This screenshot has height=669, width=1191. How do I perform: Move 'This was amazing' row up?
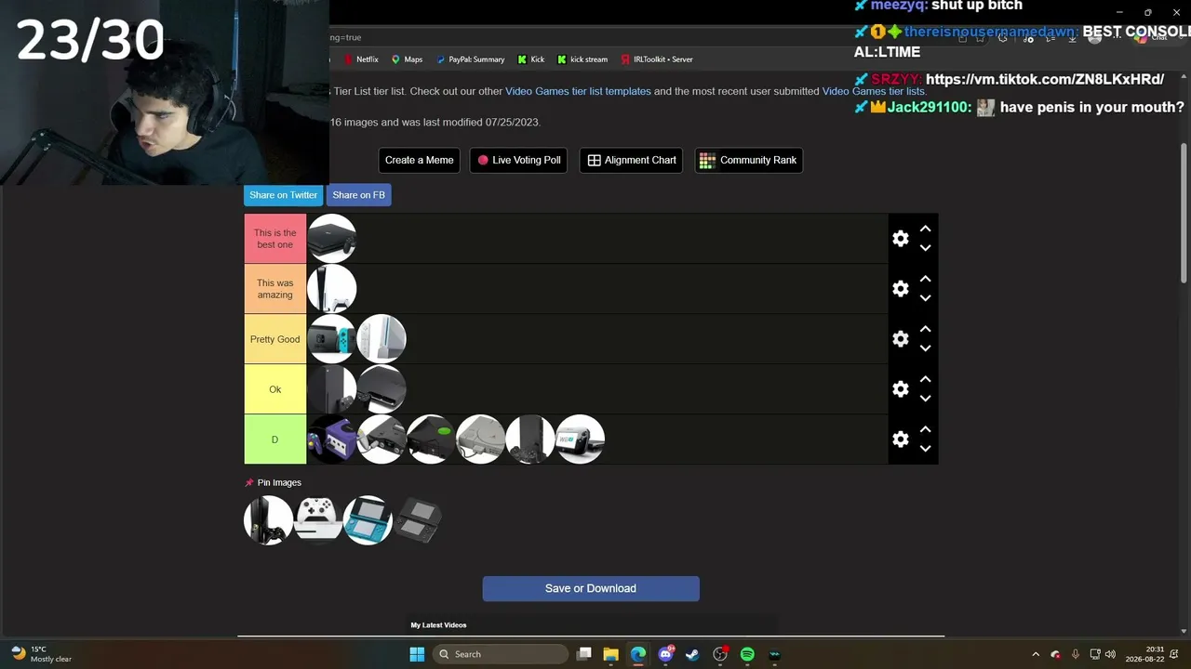[925, 279]
